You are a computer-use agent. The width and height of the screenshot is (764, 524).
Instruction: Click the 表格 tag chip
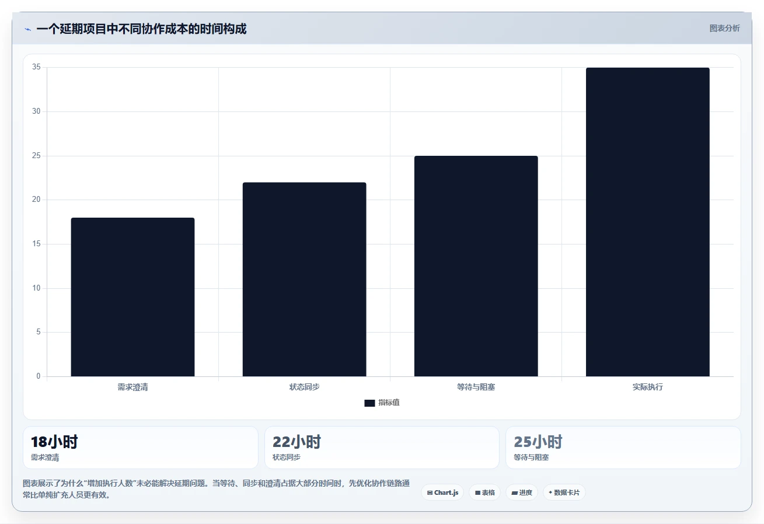click(484, 492)
